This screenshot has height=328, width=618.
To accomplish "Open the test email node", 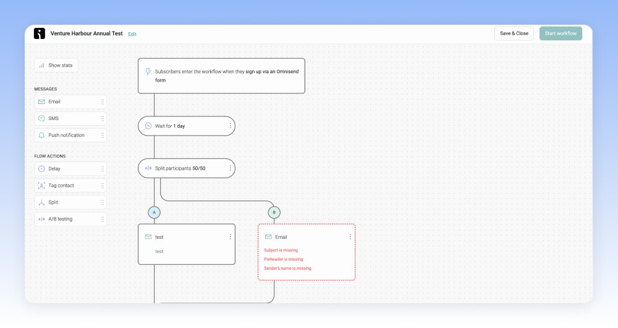I will pos(187,244).
